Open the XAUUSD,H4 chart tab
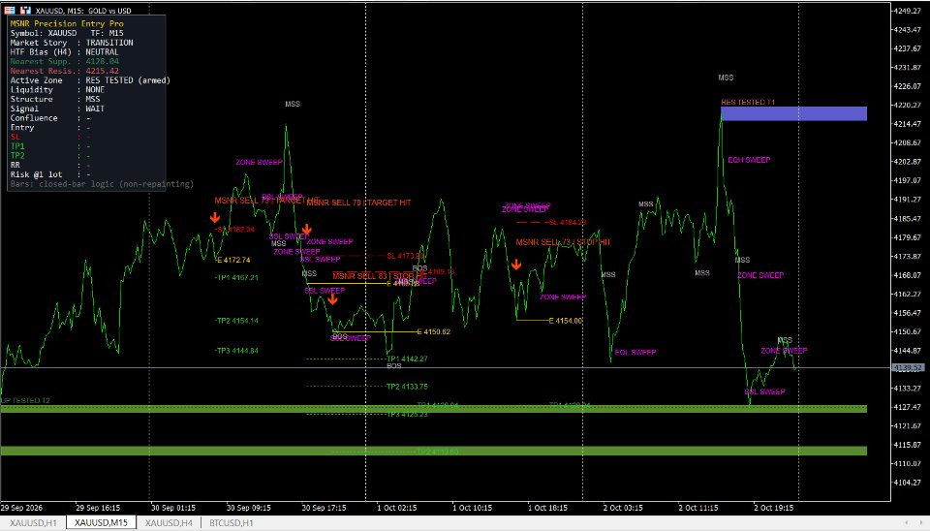 point(169,522)
